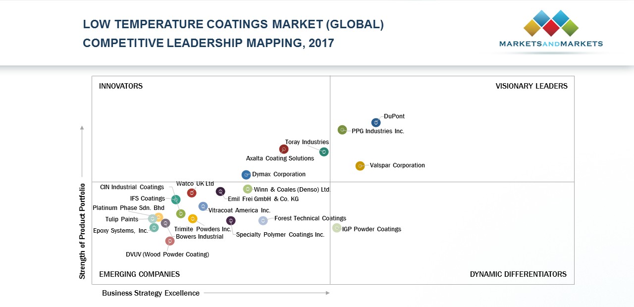This screenshot has width=634, height=307.
Task: Click the IGP Powder Coatings marker
Action: 337,228
